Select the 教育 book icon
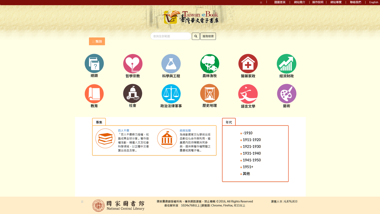The width and height of the screenshot is (380, 214). [x=94, y=94]
